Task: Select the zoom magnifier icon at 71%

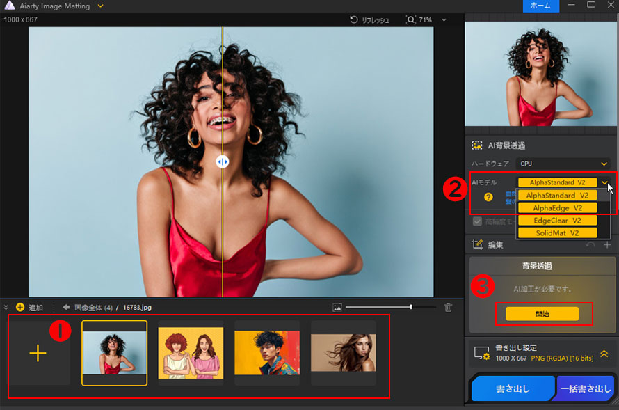Action: click(410, 19)
